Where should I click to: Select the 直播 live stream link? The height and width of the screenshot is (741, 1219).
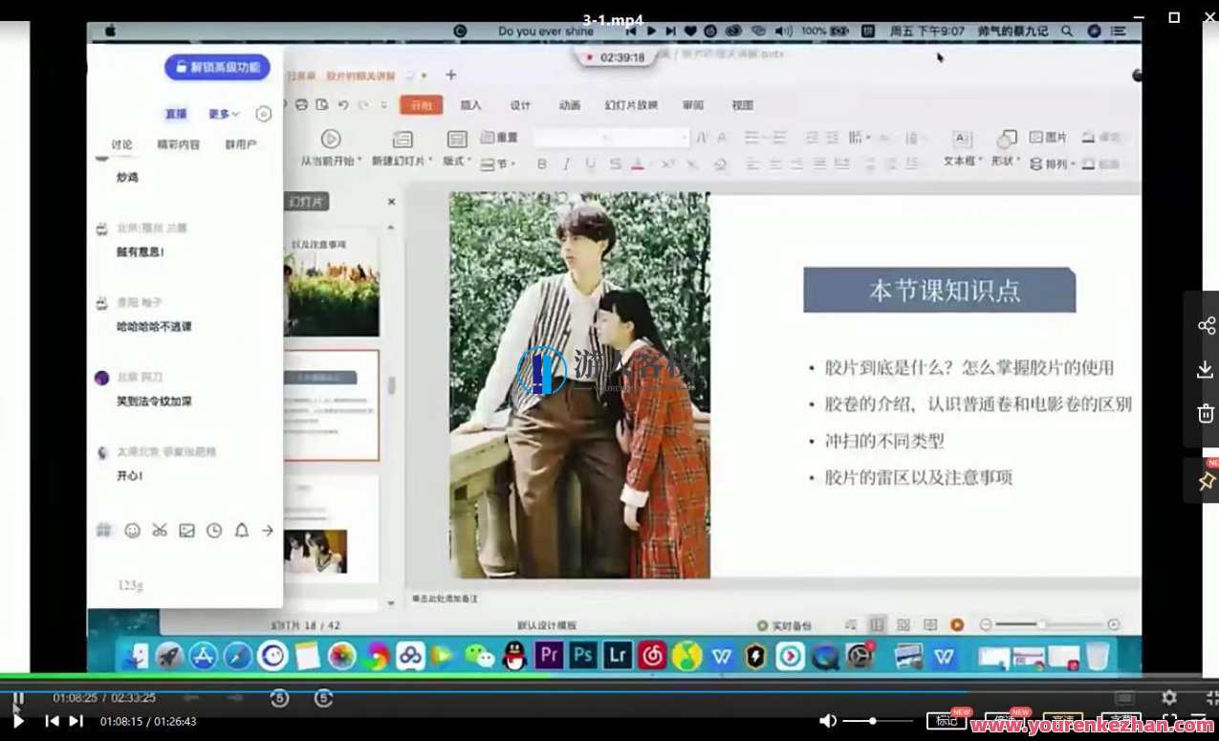pos(174,113)
